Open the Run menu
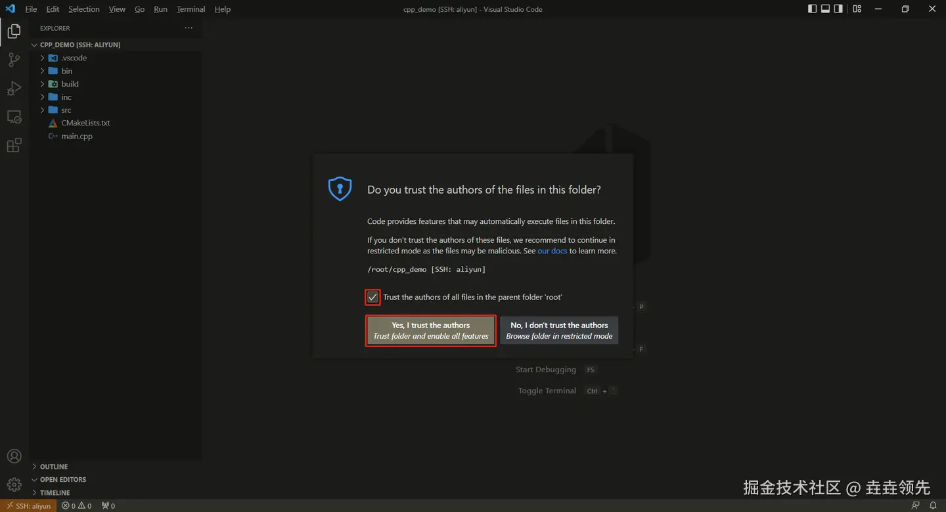Screen dimensions: 946x512 click(160, 9)
